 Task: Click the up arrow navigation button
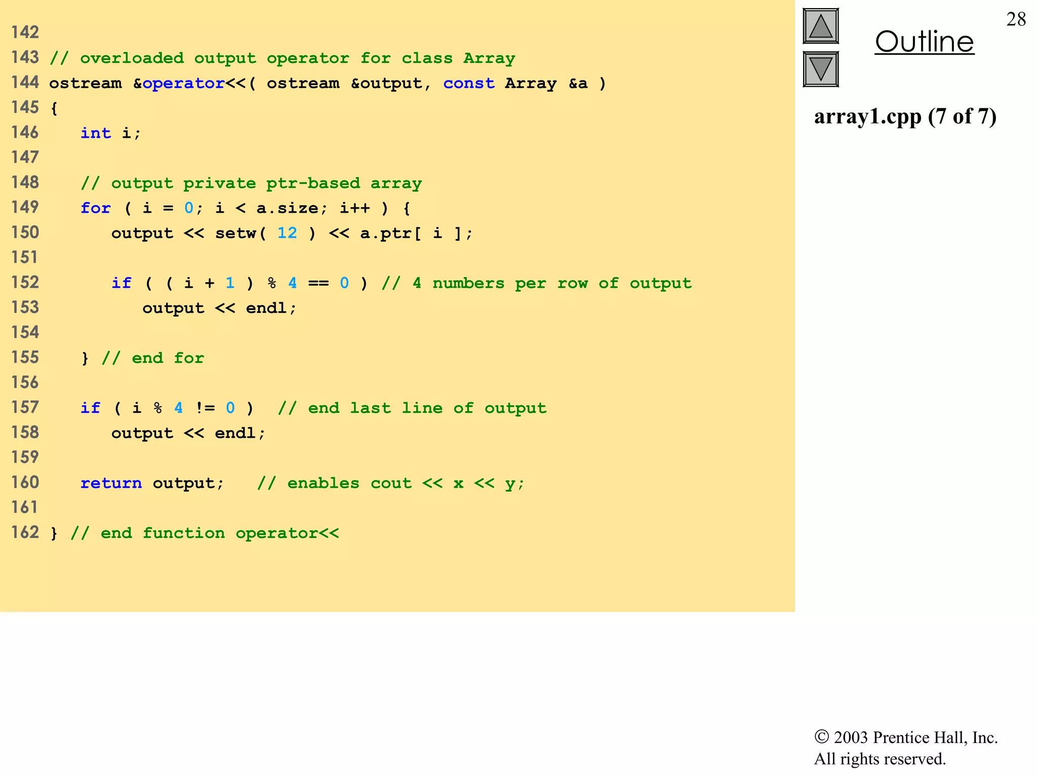point(820,26)
